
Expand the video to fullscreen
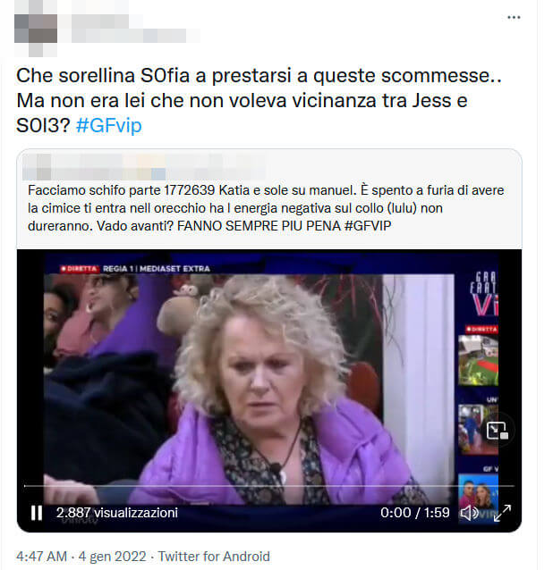tap(502, 513)
